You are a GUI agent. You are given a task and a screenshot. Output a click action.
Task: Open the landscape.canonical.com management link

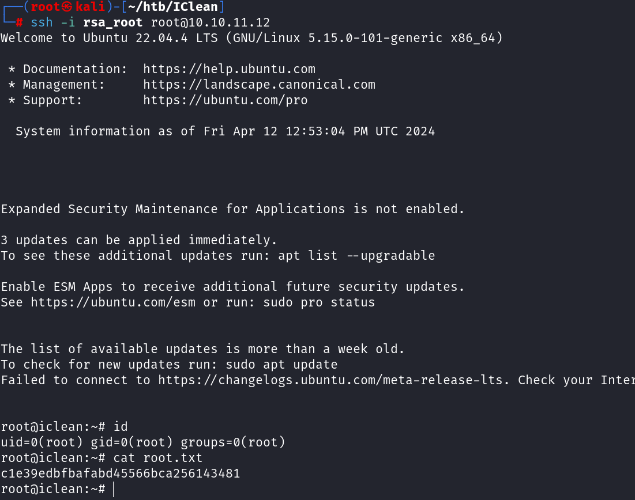pos(259,85)
